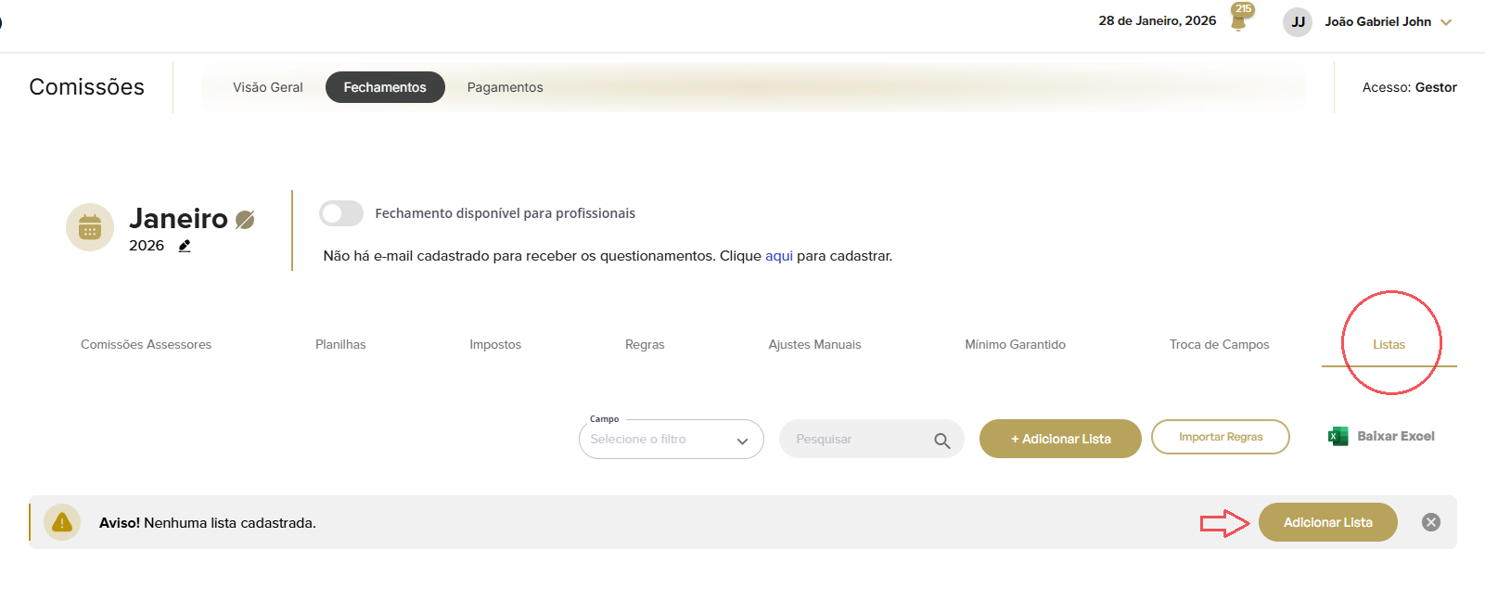Dismiss the 'Nenhuma lista cadastrada' warning
Image resolution: width=1485 pixels, height=601 pixels.
tap(1431, 522)
